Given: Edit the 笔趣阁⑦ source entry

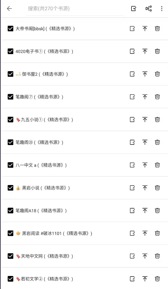Looking at the screenshot, I should click(x=132, y=97).
